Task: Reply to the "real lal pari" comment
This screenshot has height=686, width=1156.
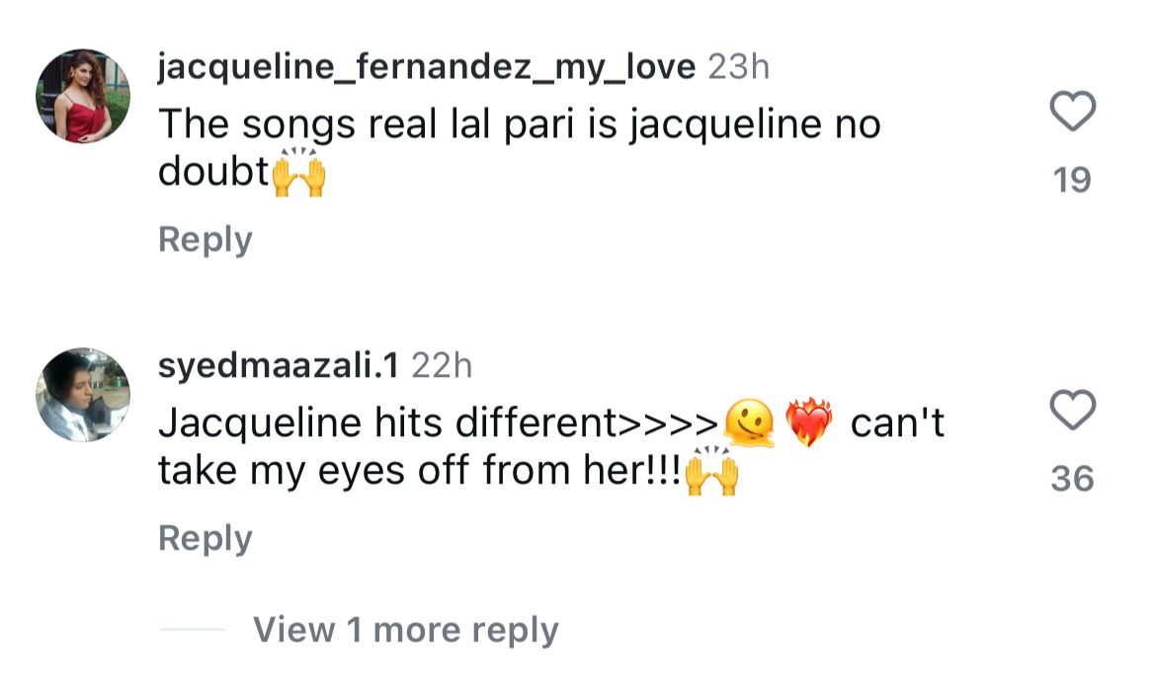Action: point(206,240)
